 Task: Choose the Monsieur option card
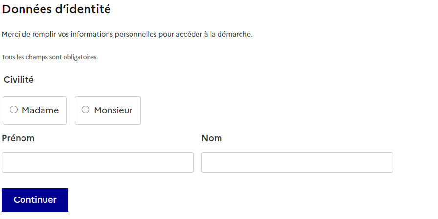(108, 110)
